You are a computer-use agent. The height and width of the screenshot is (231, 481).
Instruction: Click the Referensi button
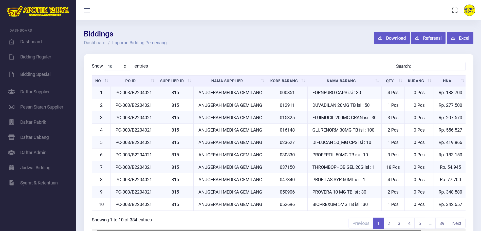click(x=428, y=38)
